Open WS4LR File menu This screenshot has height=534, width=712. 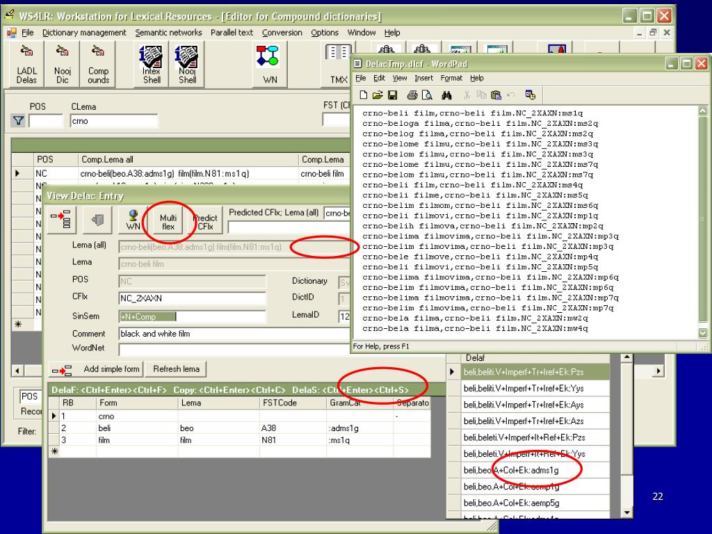pos(28,33)
